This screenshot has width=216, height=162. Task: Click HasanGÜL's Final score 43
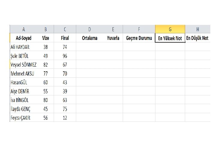pos(65,82)
